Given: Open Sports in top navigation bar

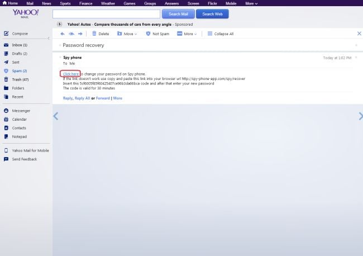Looking at the screenshot, I should pyautogui.click(x=65, y=3).
